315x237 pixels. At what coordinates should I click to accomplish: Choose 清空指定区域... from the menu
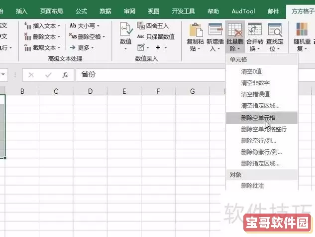tap(262, 106)
